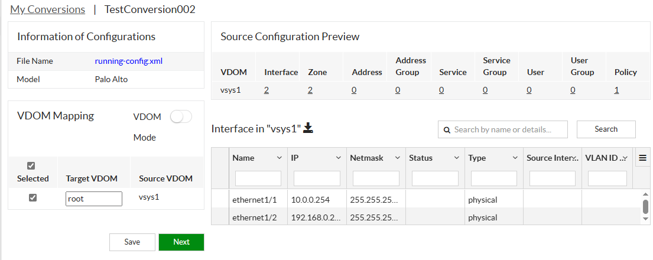This screenshot has width=653, height=260.
Task: Open the Name column dropdown
Action: 279,158
